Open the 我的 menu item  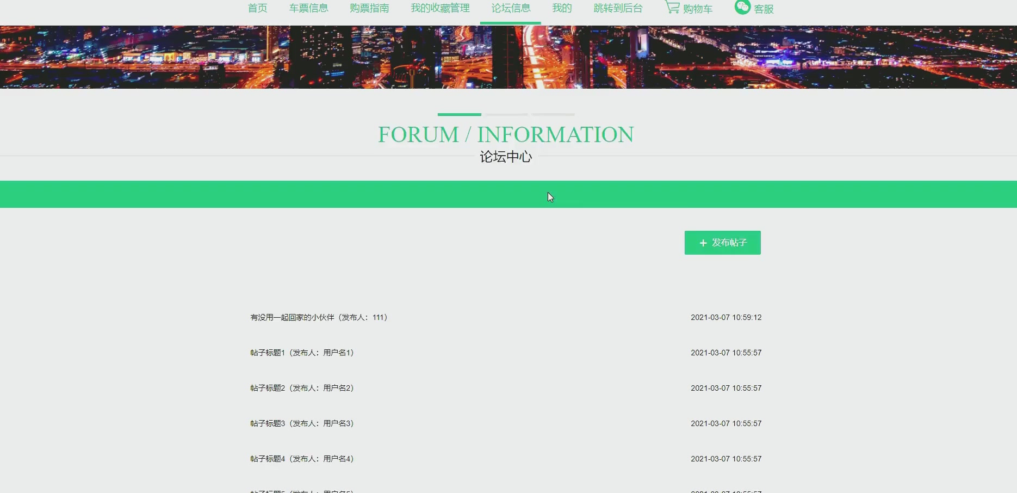[x=561, y=8]
